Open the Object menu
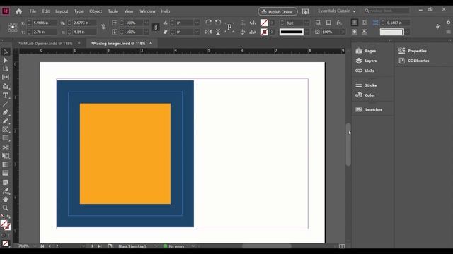Screen dimensions: 453x254 [x=96, y=11]
